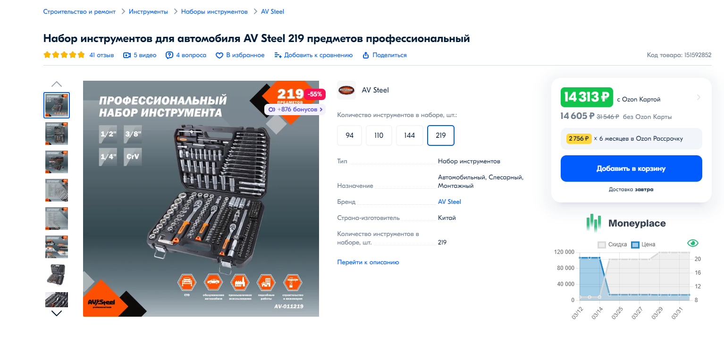Add to favorites via the heart icon
724x345 pixels.
(219, 55)
